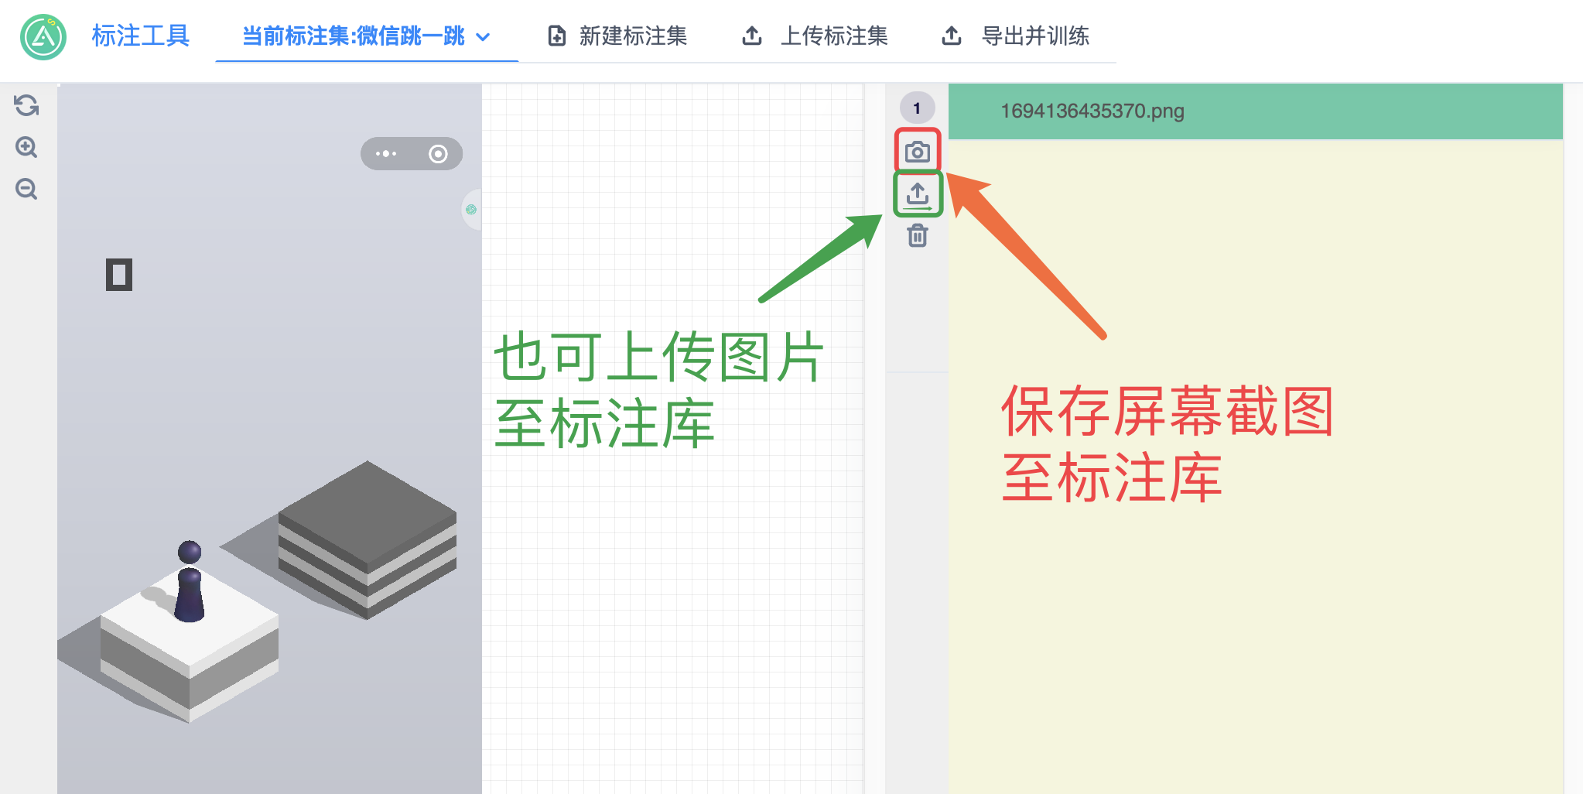Click the file-plus icon beside 新建标注集
The image size is (1583, 794).
click(x=557, y=36)
